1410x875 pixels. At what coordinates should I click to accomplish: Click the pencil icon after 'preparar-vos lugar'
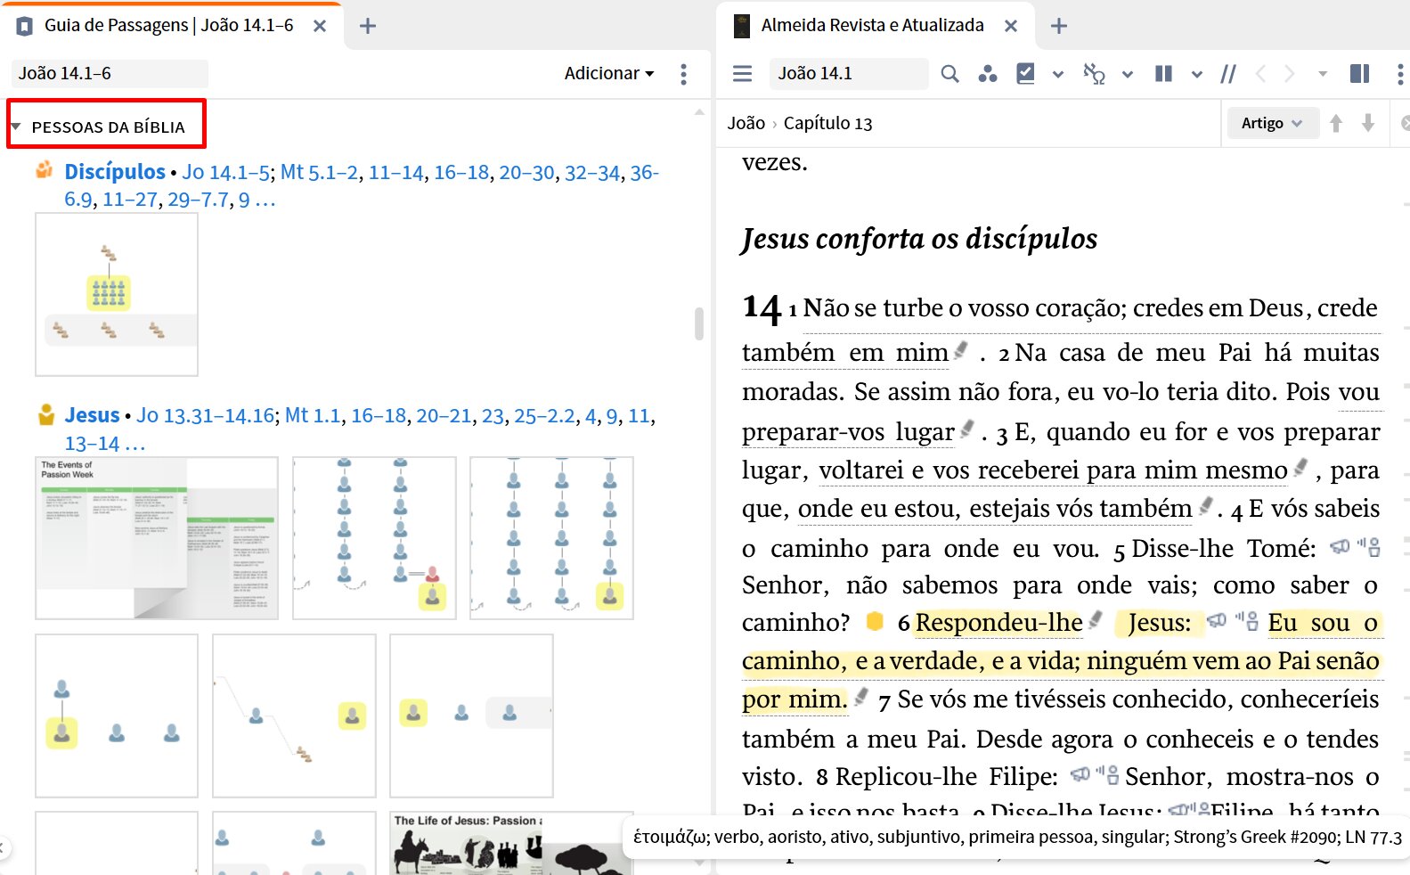pos(967,429)
